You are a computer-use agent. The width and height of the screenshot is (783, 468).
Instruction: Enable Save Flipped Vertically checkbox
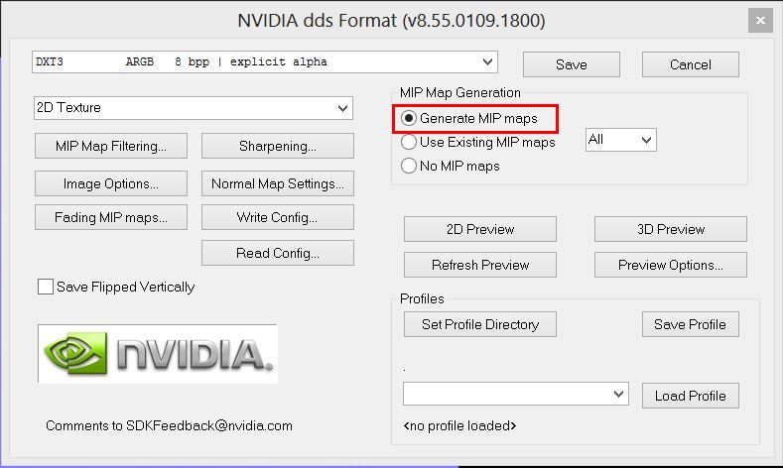(x=46, y=288)
